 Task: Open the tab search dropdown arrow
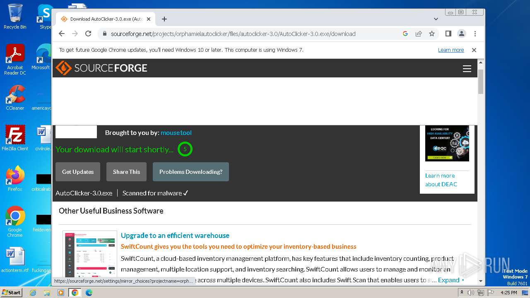436,19
